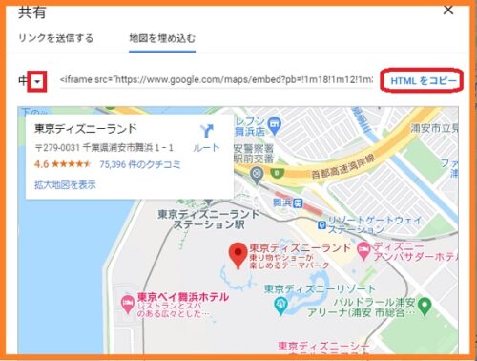
Task: Close the 共有 share dialog
Action: pos(448,10)
